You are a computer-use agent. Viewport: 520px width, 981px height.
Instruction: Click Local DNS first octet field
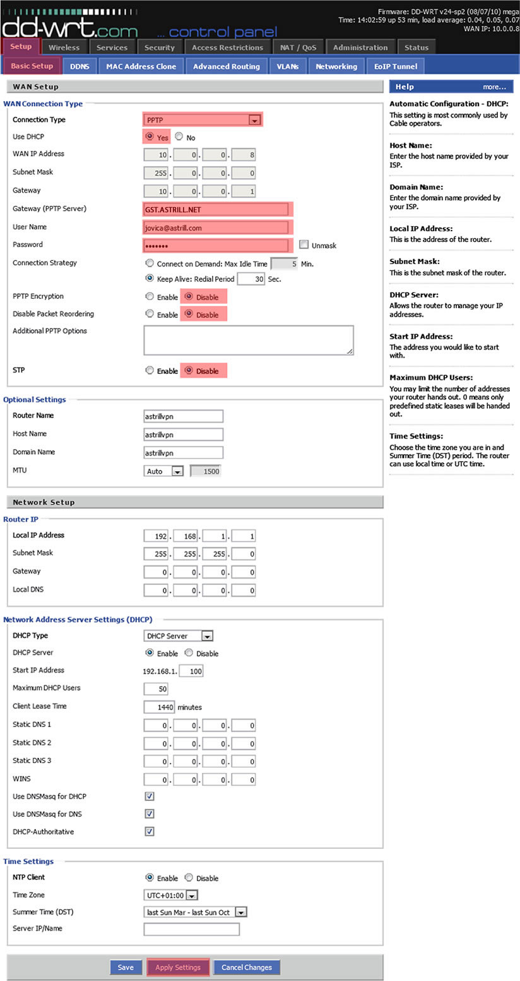point(156,591)
